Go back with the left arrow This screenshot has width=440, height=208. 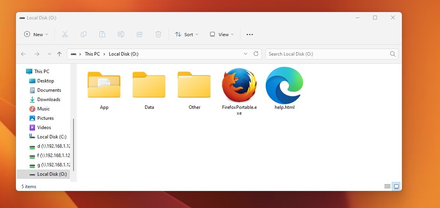23,54
